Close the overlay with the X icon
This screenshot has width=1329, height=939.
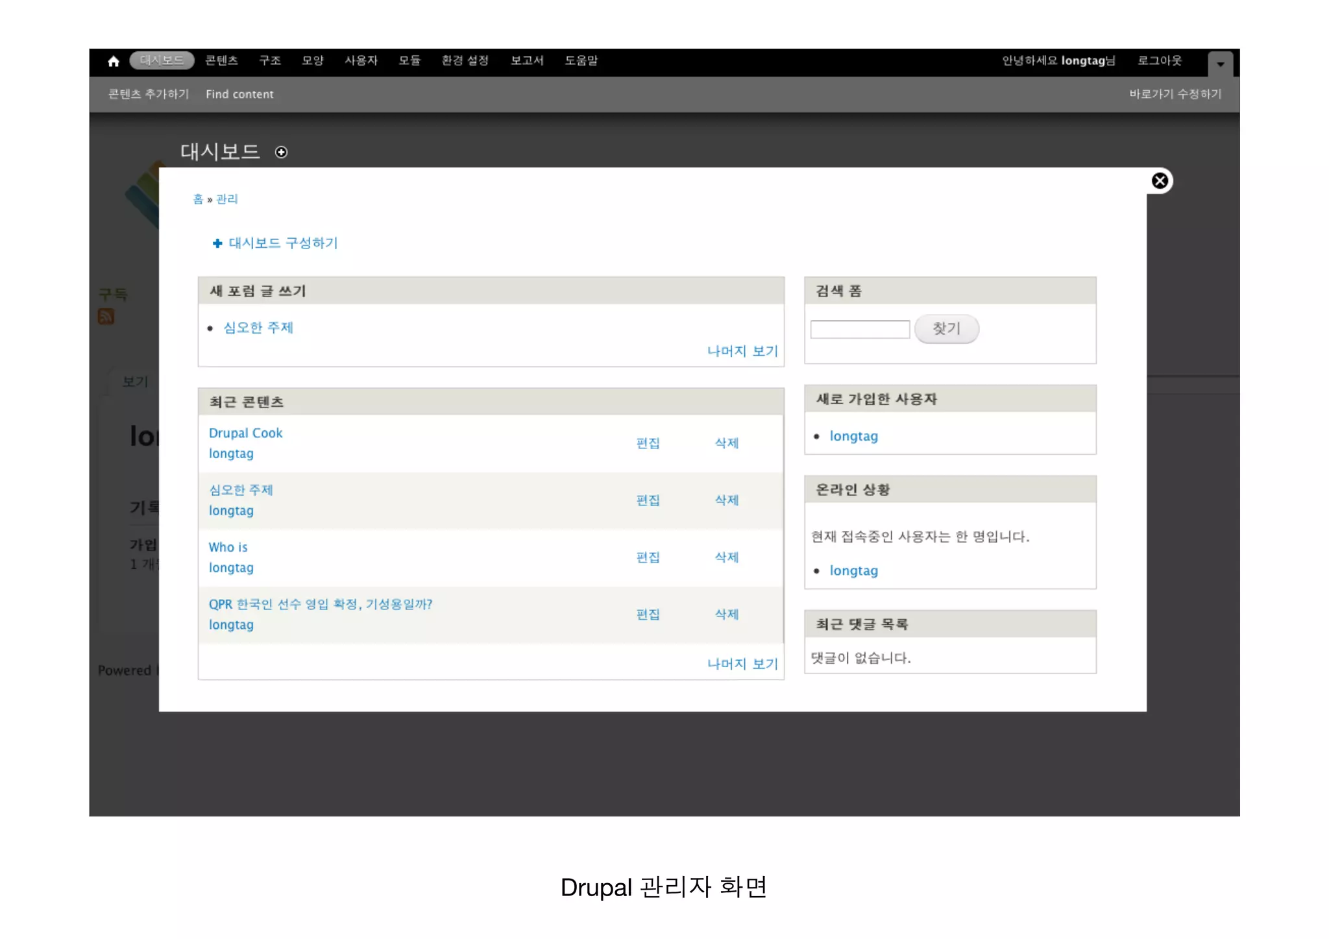pos(1160,181)
